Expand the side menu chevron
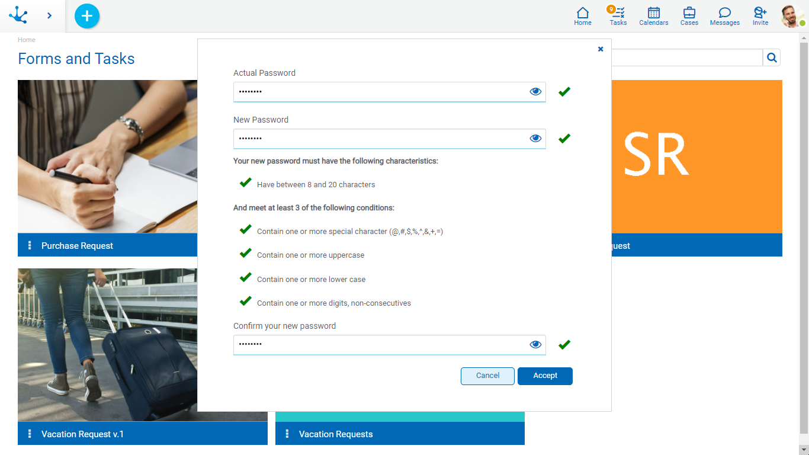This screenshot has width=809, height=455. [50, 16]
